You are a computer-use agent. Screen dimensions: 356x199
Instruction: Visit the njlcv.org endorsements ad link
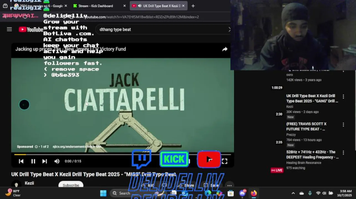tap(78, 147)
